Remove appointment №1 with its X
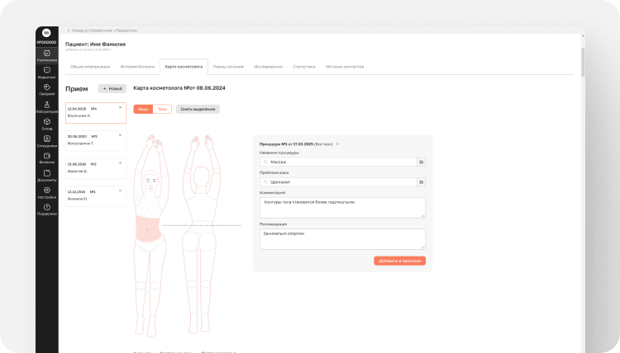 coord(120,191)
